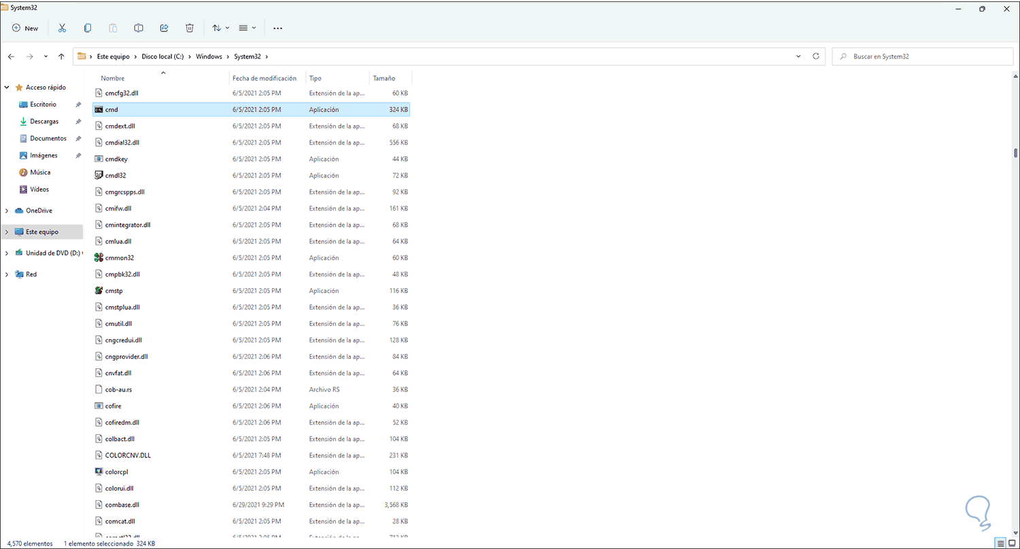The height and width of the screenshot is (549, 1020).
Task: Click the cofire application icon
Action: pyautogui.click(x=99, y=406)
